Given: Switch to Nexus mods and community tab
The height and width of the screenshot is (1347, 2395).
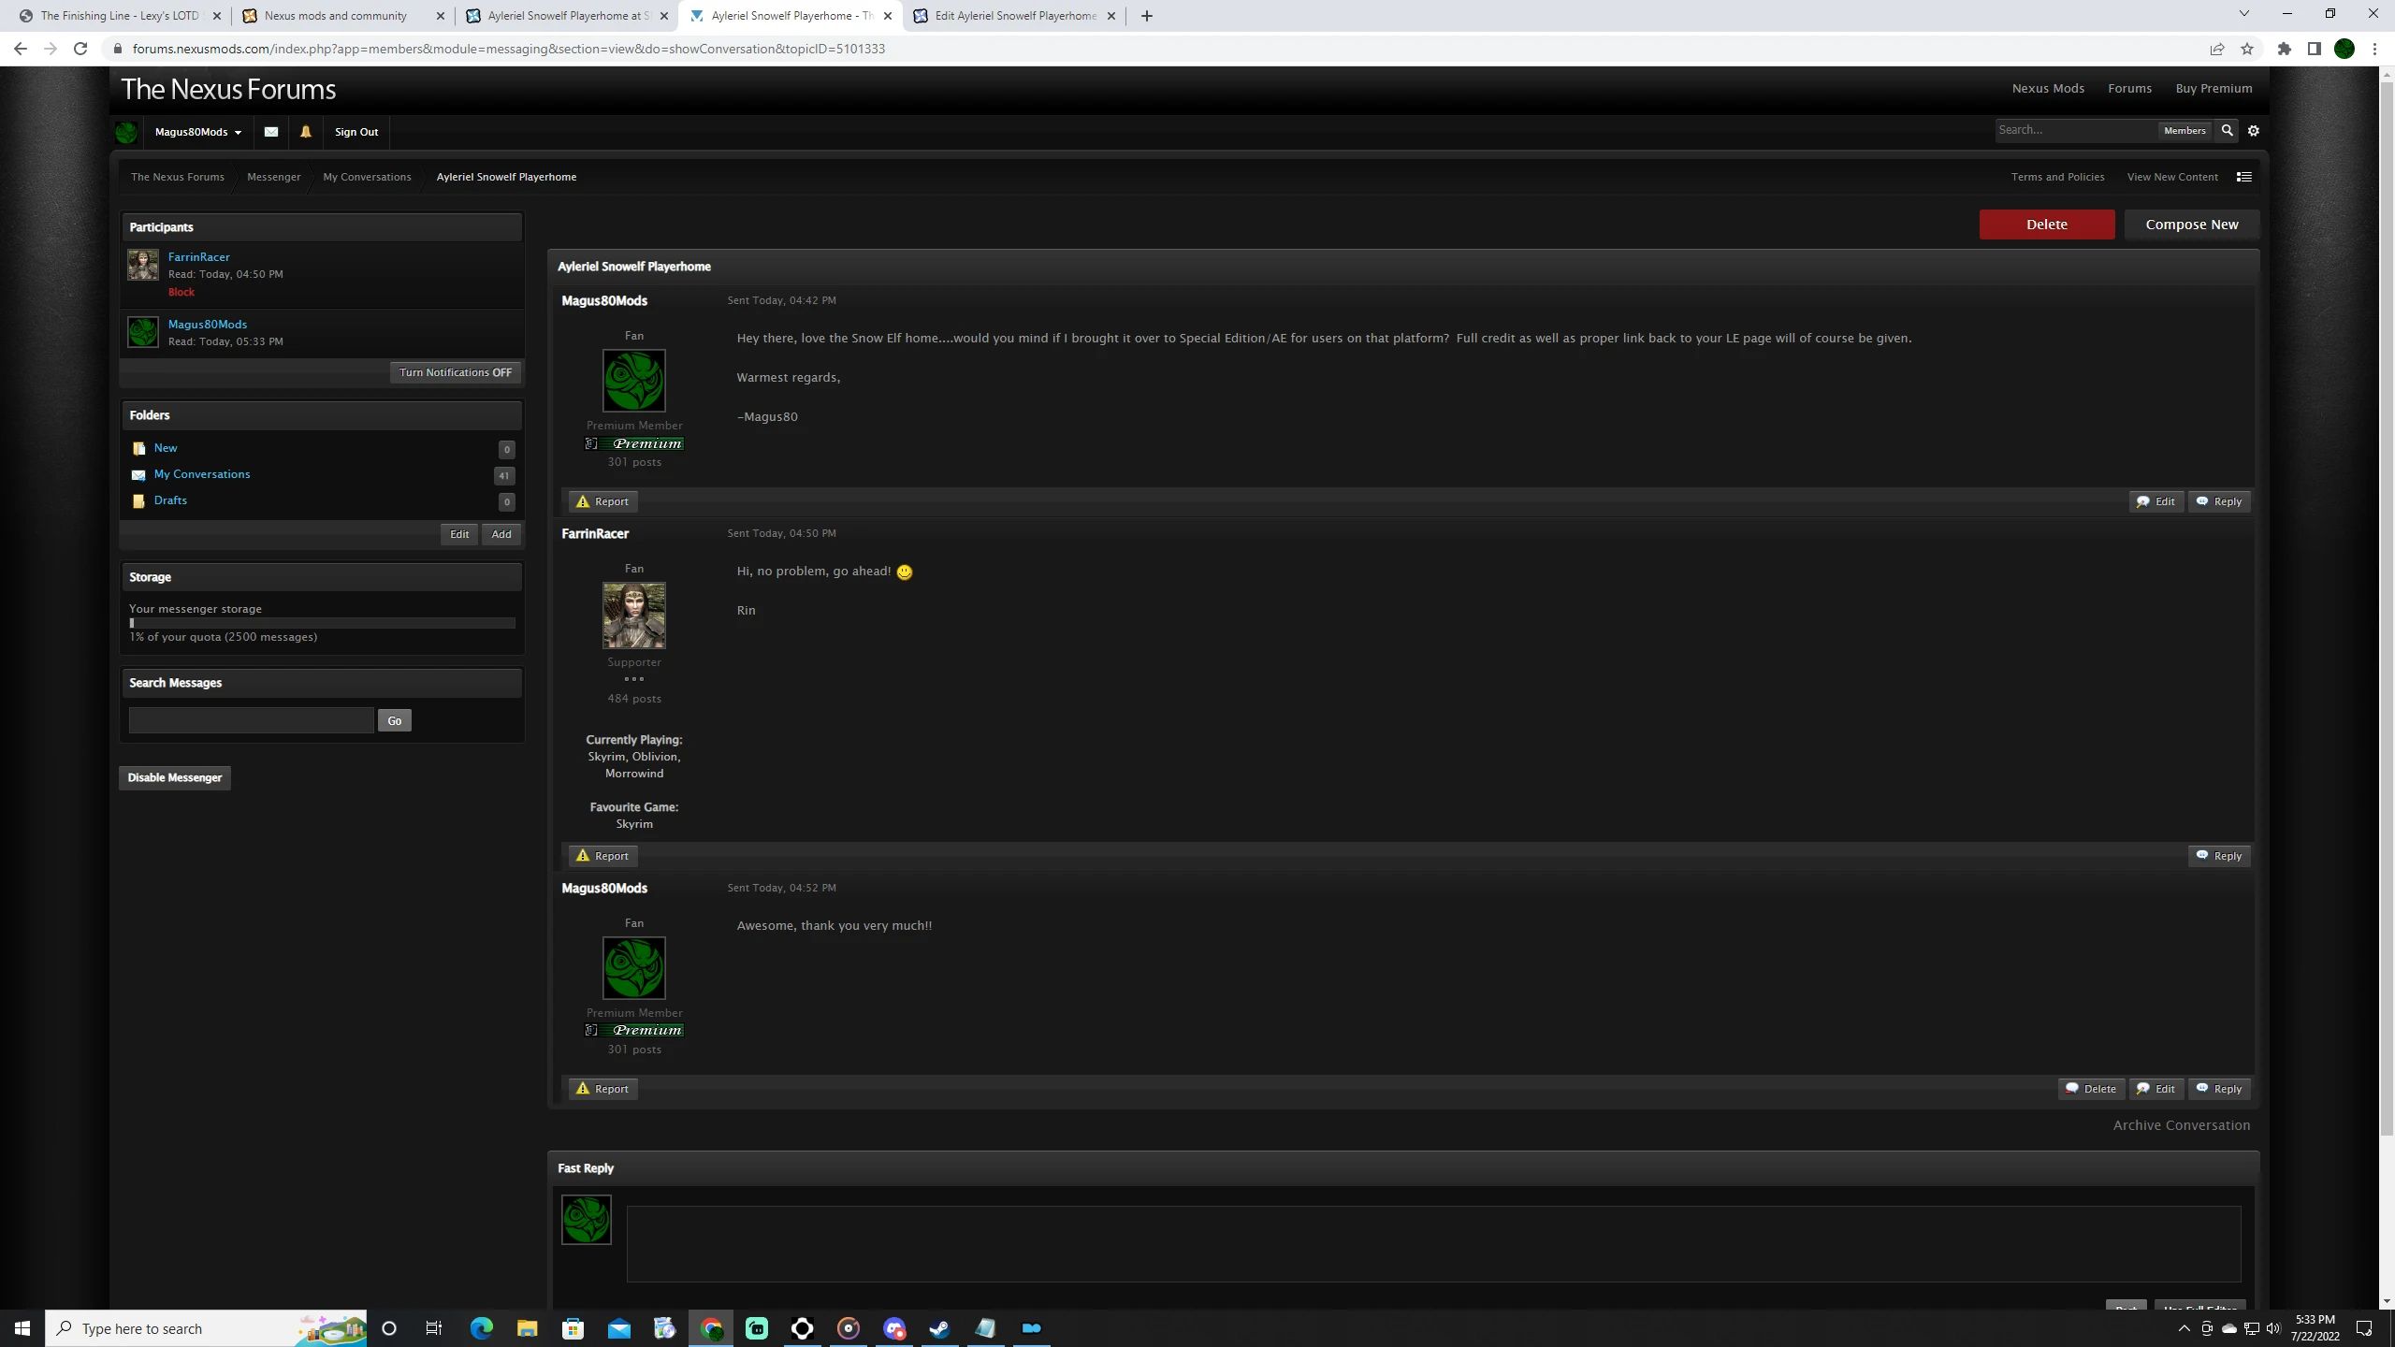Looking at the screenshot, I should coord(336,16).
